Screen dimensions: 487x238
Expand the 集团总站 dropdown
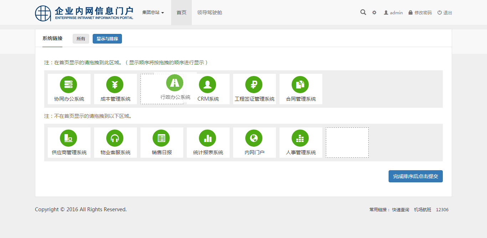click(x=153, y=12)
